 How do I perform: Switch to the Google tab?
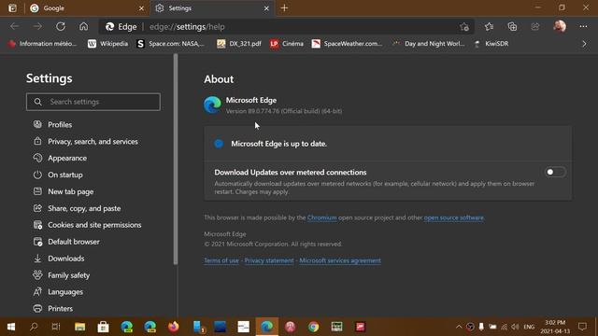[x=87, y=8]
